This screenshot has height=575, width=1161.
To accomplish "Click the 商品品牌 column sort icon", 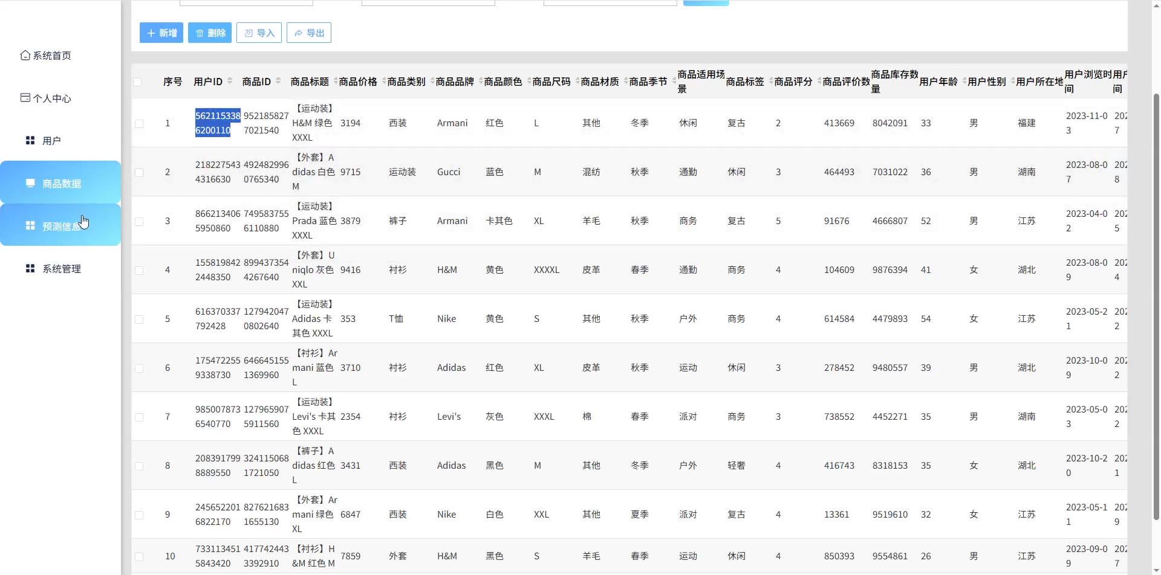I will (x=481, y=80).
